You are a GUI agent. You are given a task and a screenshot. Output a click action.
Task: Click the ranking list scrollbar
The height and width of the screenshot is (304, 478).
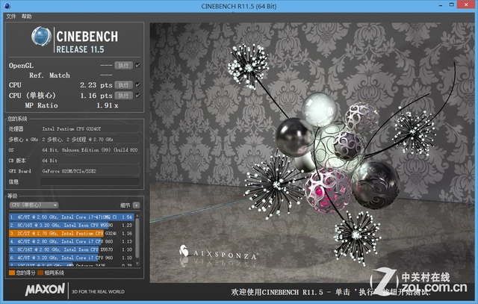tap(137, 238)
